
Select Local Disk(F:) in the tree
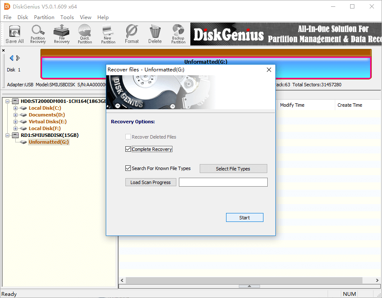point(45,128)
